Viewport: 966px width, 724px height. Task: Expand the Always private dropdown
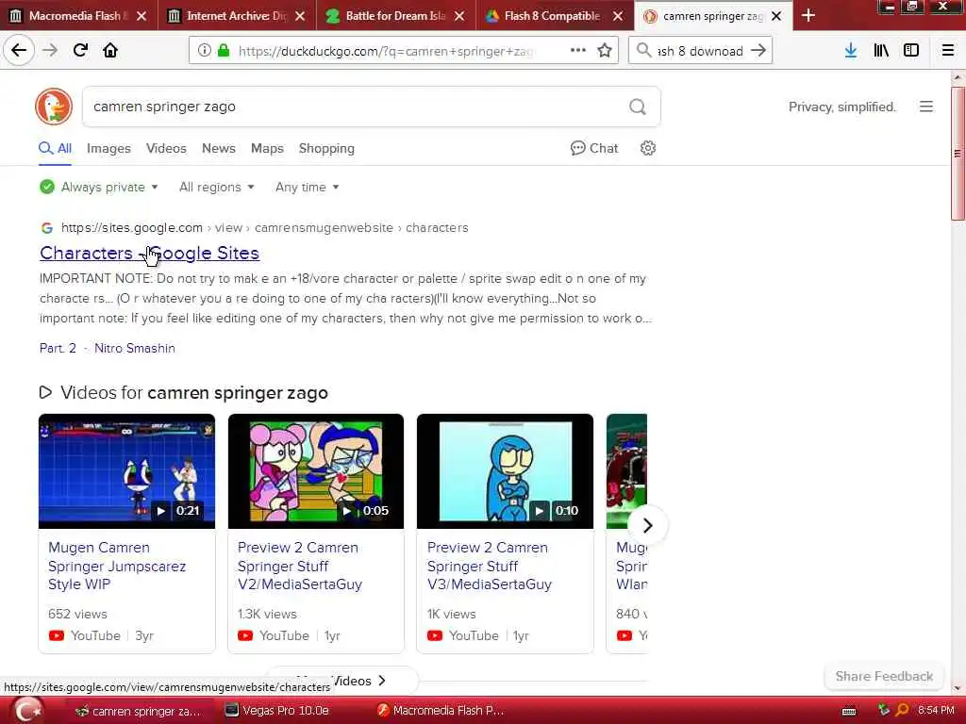pos(99,188)
